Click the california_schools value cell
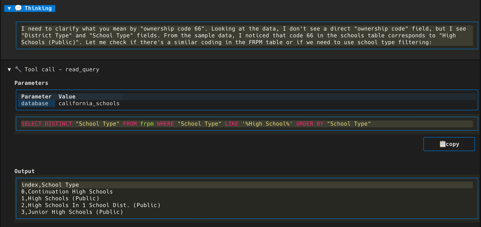 [89, 103]
